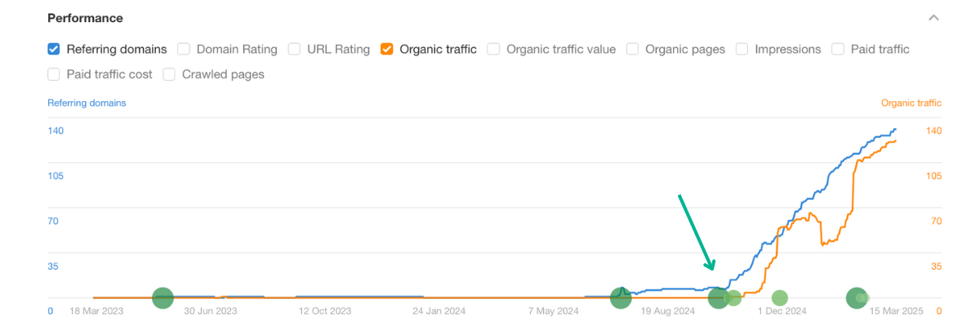
Task: Click the blue Referring domains axis label
Action: coord(87,104)
